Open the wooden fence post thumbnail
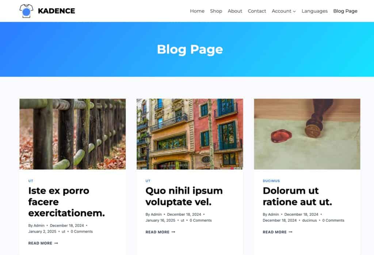Viewport: 374px width, 255px height. pos(73,134)
